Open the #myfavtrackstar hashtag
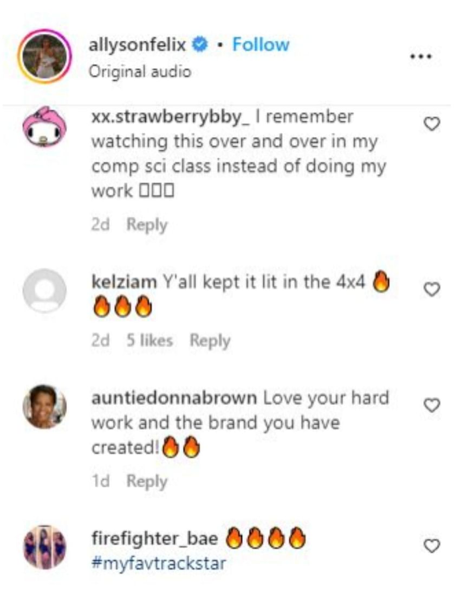The image size is (455, 589). pos(159,564)
